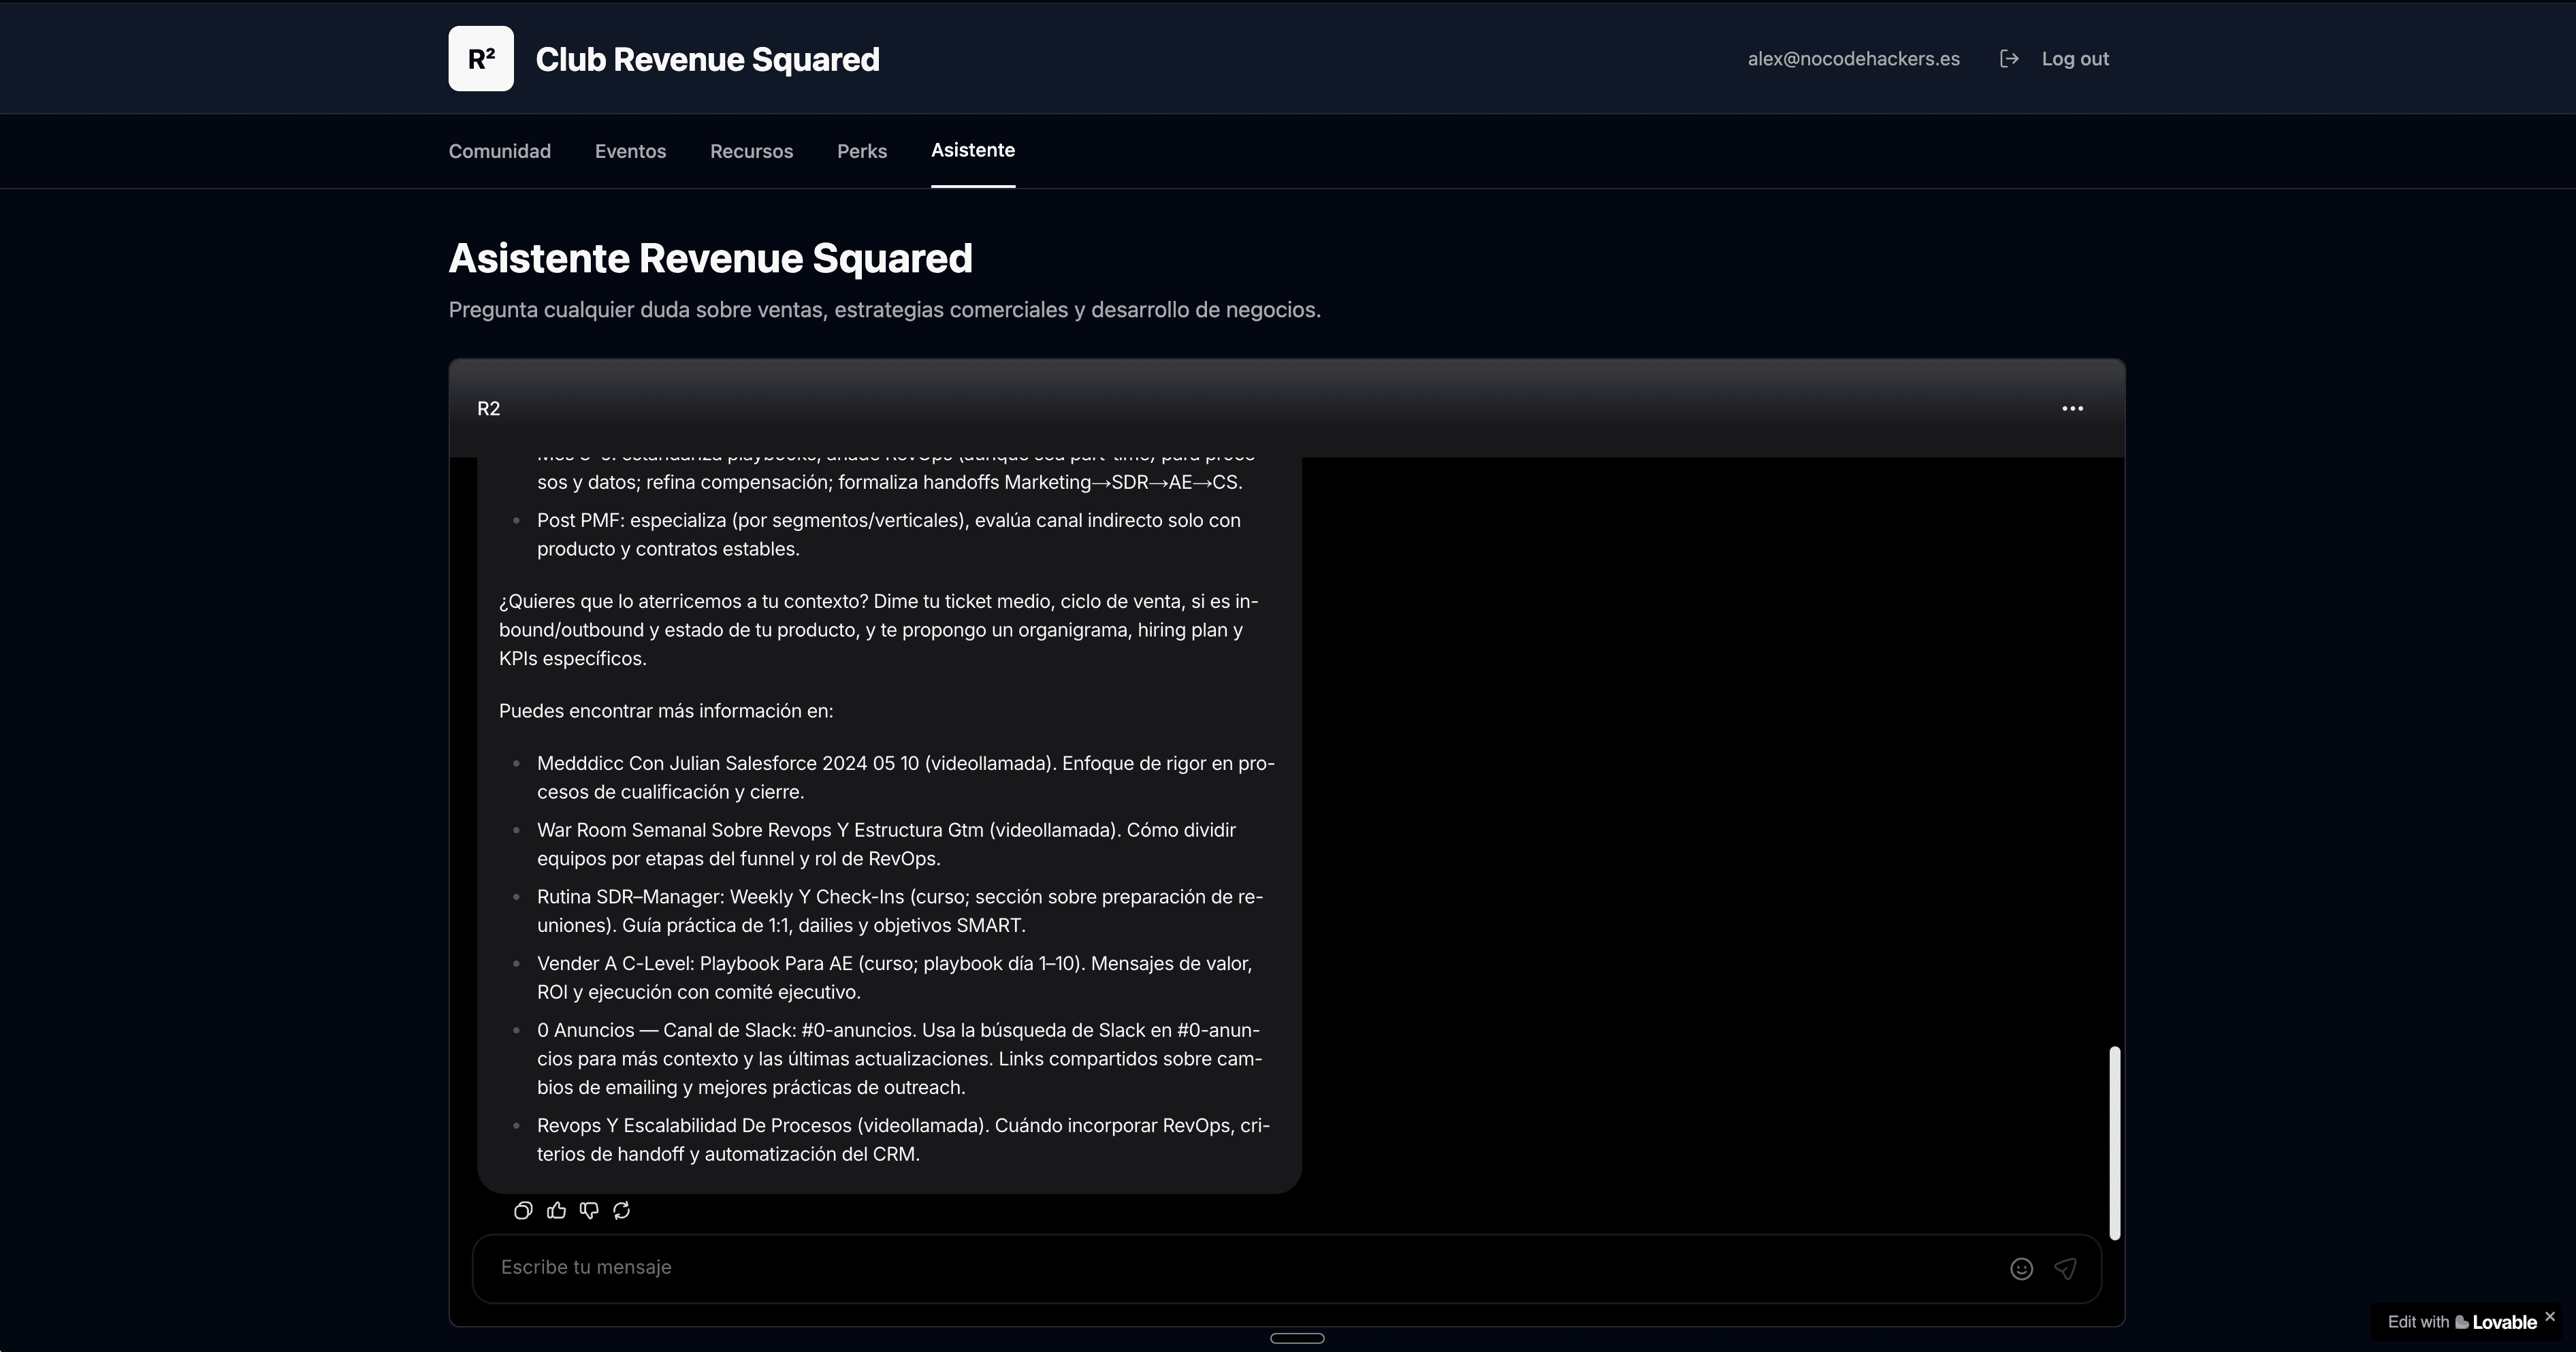Open the three-dot chat options menu
The image size is (2576, 1352).
click(2072, 408)
